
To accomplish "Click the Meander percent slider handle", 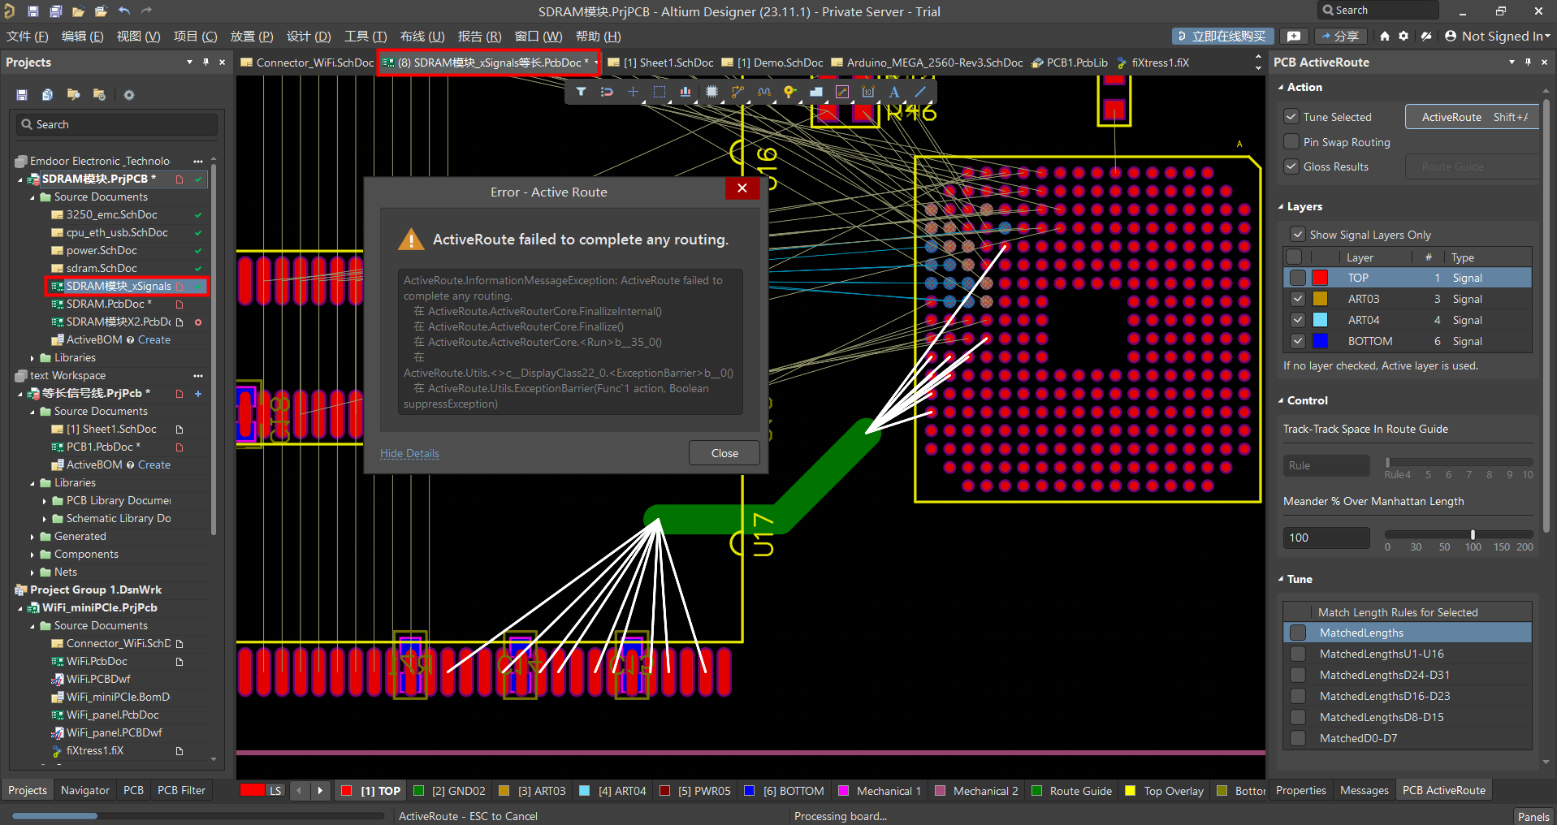I will [1473, 534].
